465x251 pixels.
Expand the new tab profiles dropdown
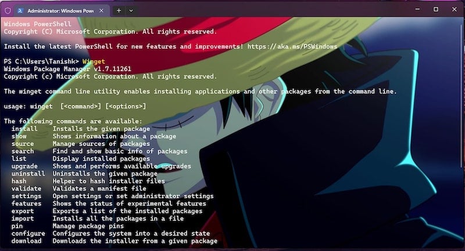tap(131, 10)
